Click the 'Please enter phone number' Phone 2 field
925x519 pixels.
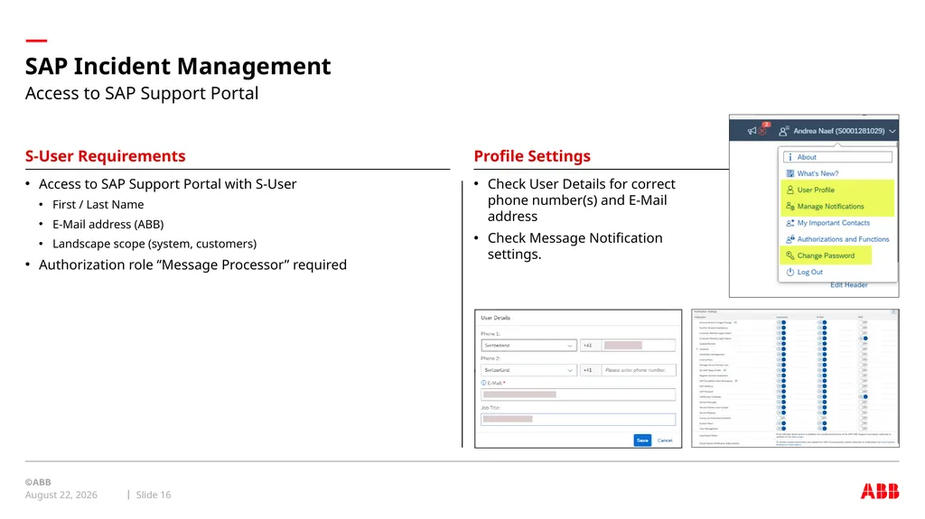(639, 370)
